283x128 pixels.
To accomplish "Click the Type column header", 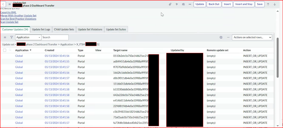I will pos(81,50).
